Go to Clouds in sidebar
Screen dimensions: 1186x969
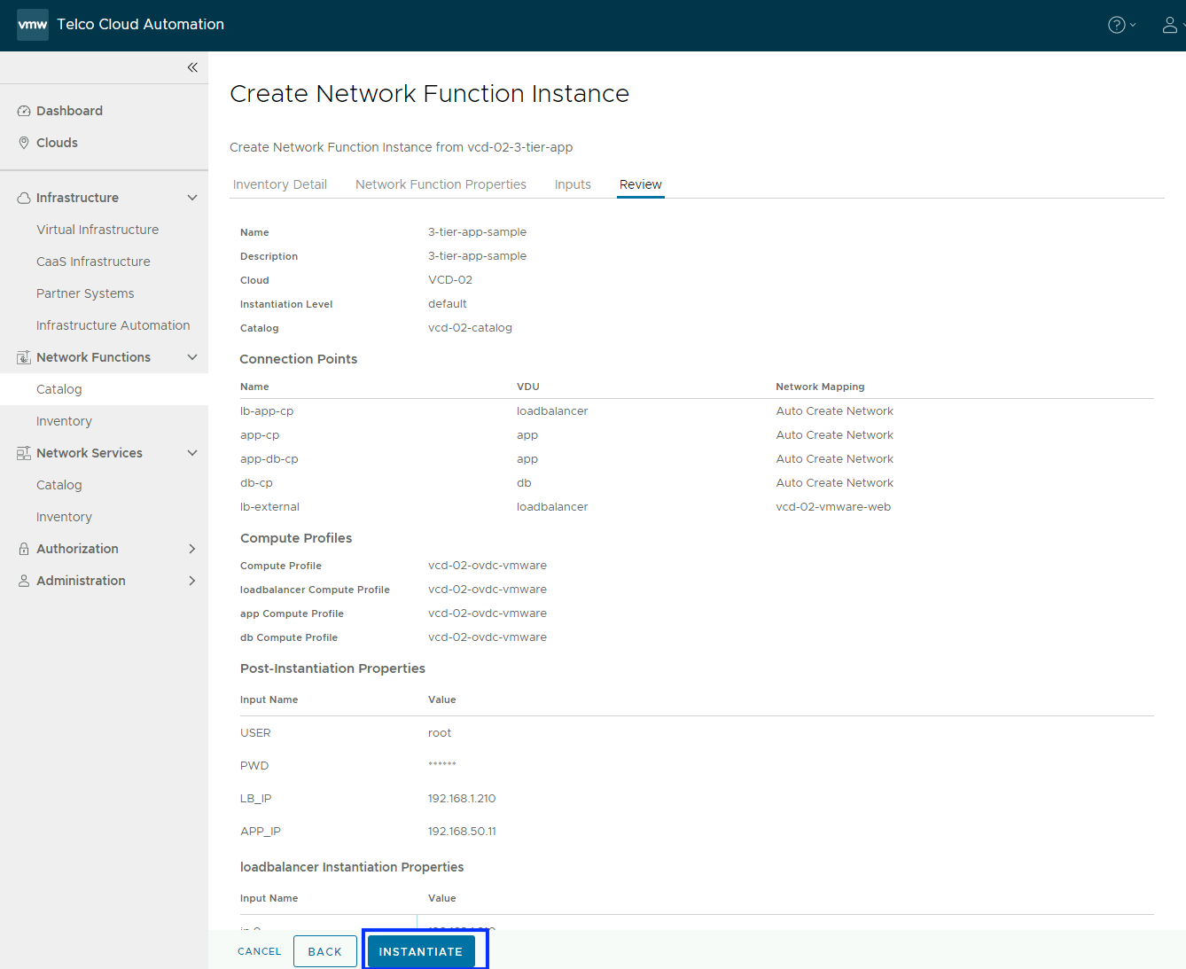coord(57,143)
